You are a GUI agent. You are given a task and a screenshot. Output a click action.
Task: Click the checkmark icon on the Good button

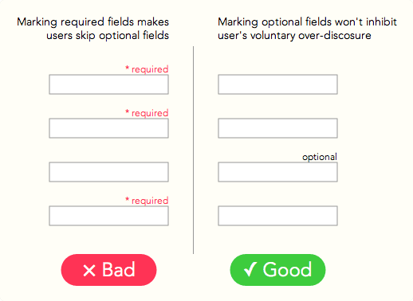click(x=250, y=269)
